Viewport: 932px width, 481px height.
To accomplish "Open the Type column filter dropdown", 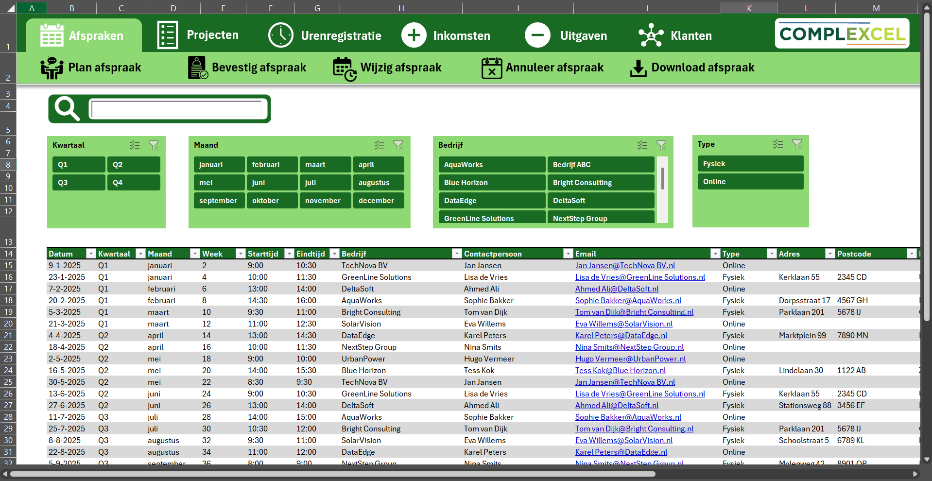I will [x=772, y=253].
